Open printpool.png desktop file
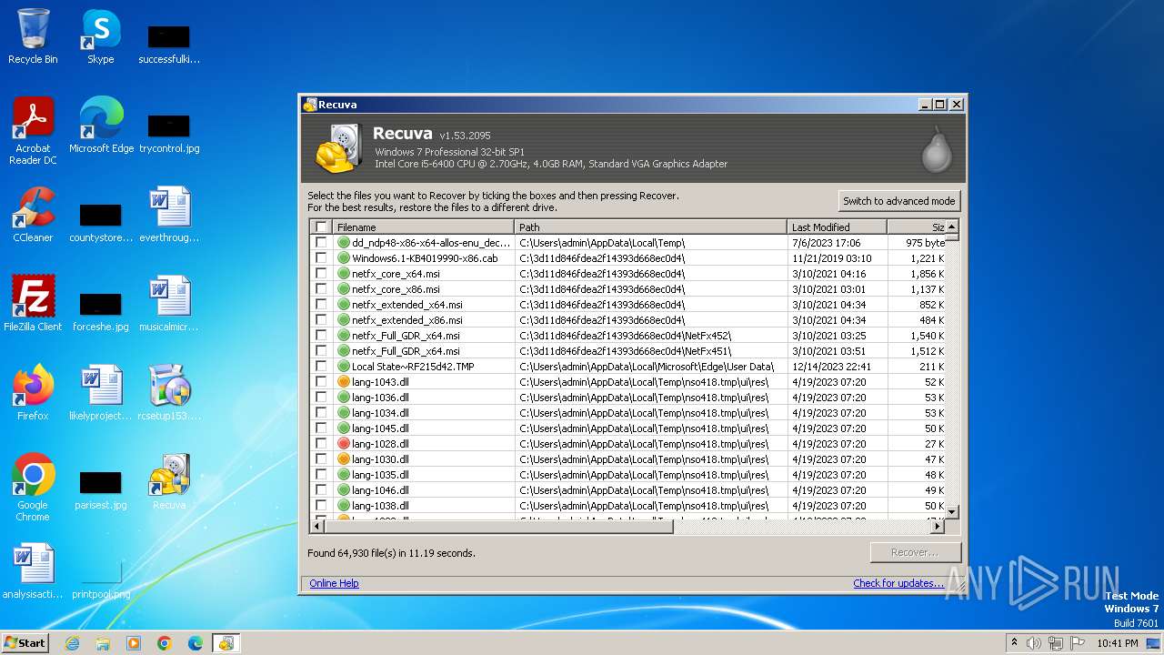 (101, 579)
